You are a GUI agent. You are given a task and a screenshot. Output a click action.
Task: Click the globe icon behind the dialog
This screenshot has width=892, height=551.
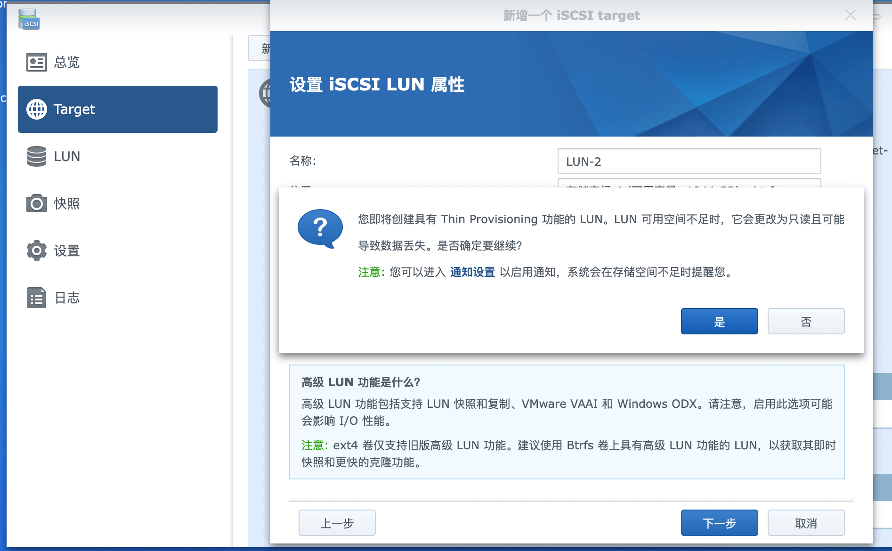(x=265, y=93)
